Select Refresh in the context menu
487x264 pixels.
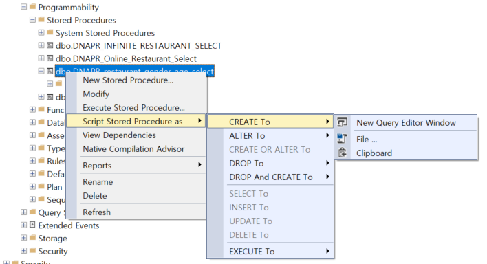[136, 212]
